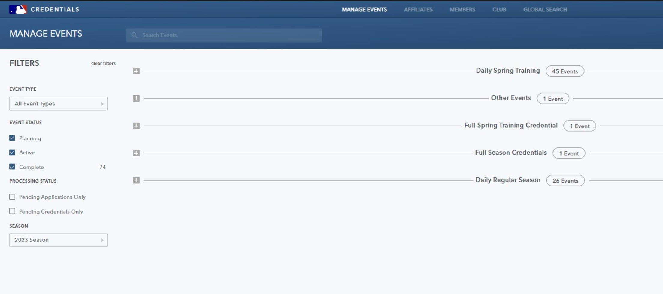The width and height of the screenshot is (663, 294).
Task: Click the MLB logo icon
Action: (x=18, y=9)
